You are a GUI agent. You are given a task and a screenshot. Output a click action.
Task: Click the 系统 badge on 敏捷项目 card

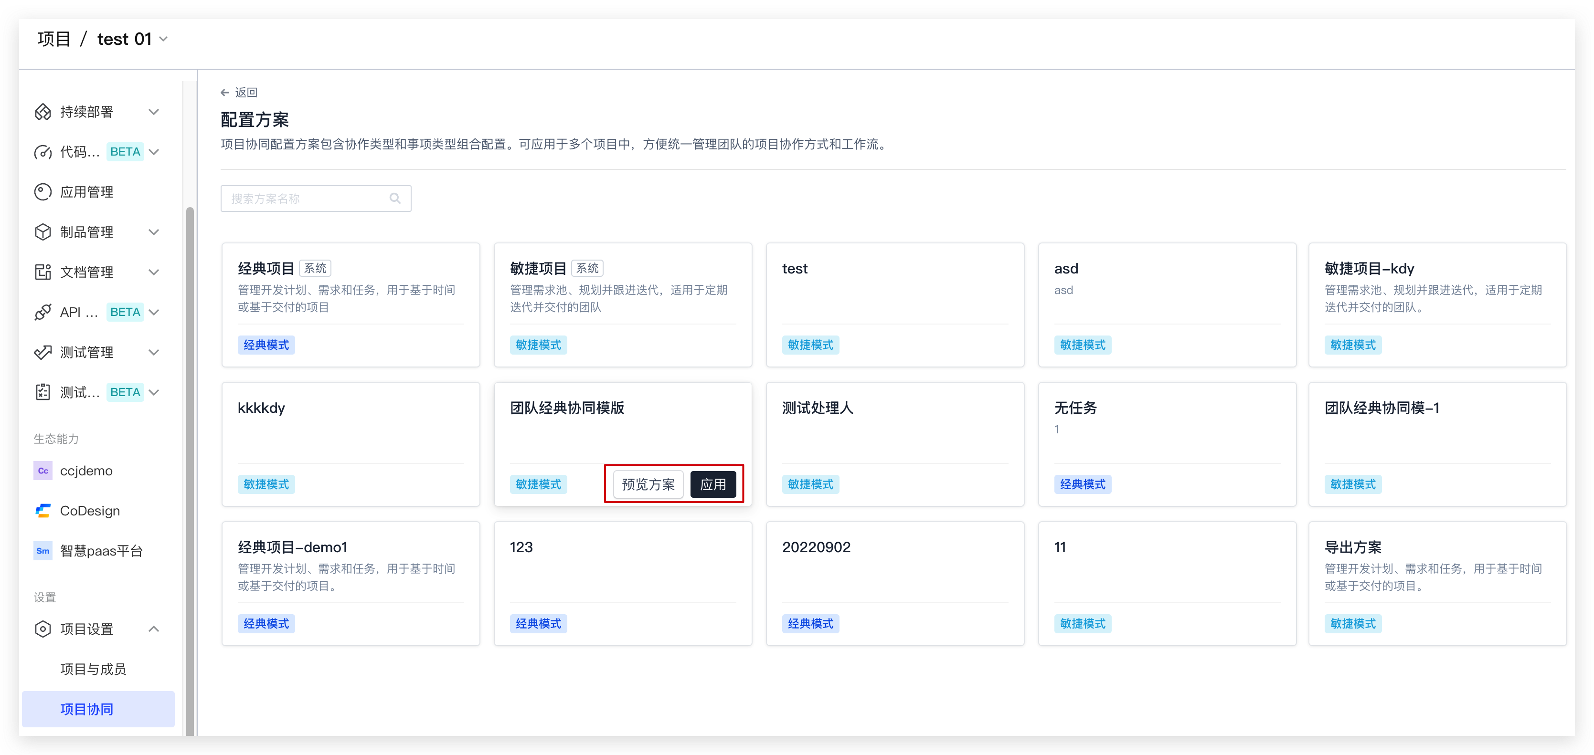point(587,268)
